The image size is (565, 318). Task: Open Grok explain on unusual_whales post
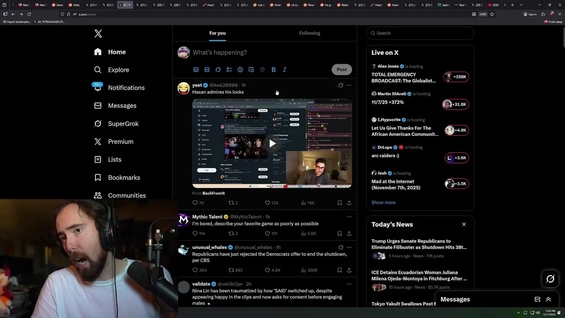click(x=340, y=247)
